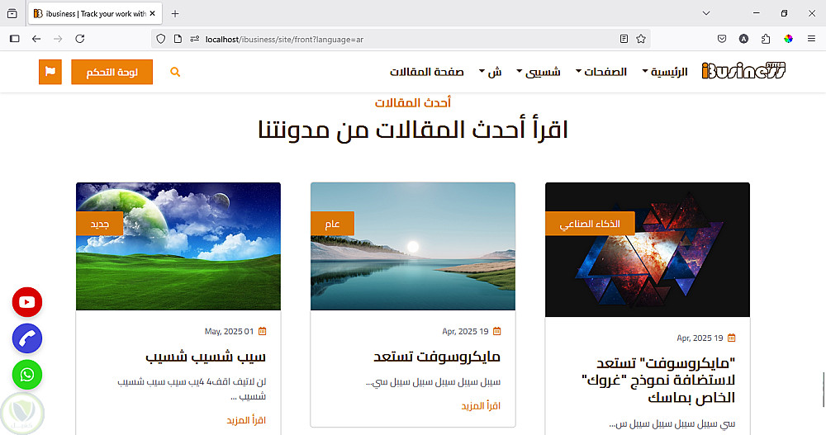Expand the الرئيسية dropdown menu

pyautogui.click(x=665, y=72)
